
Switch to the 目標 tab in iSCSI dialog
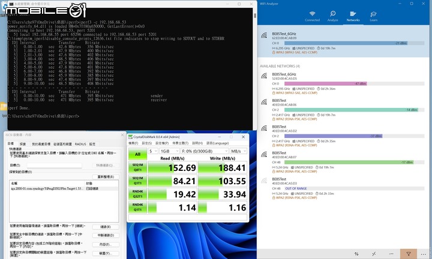(11, 144)
